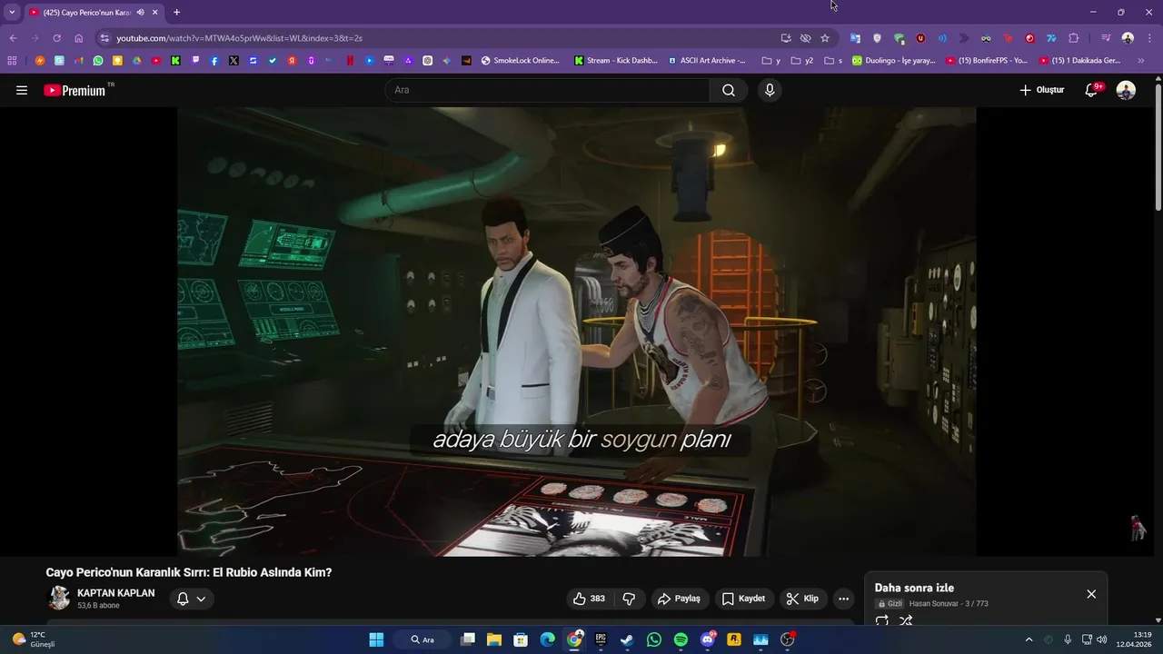Open Facebook bookmark icon
The width and height of the screenshot is (1163, 654).
(x=214, y=61)
